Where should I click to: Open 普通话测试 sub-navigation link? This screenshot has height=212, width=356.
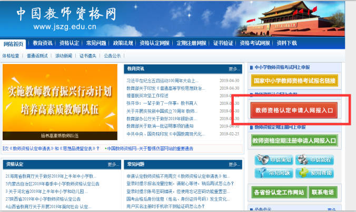37,55
